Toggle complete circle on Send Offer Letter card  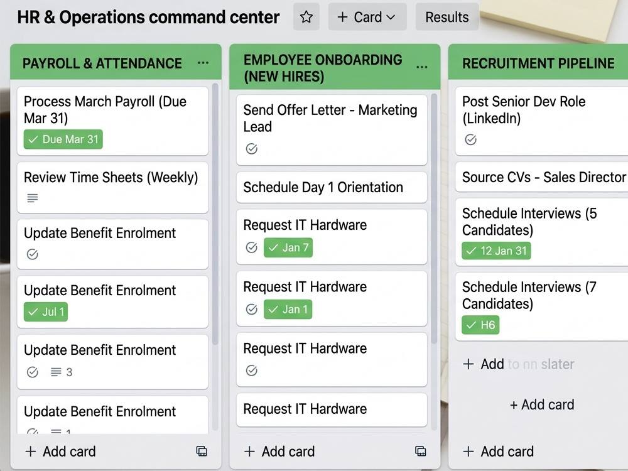(252, 149)
